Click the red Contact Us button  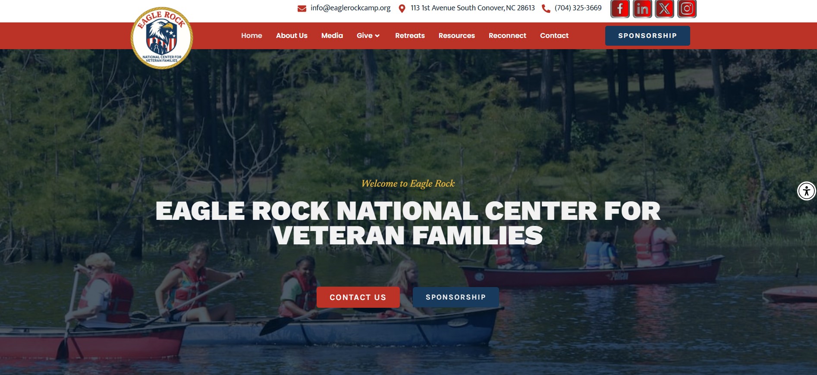coord(358,297)
